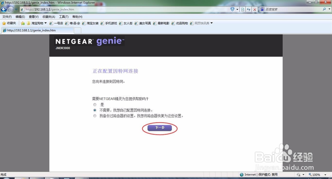The height and width of the screenshot is (179, 332).
Task: Open the dropdown next to the shield icon
Action: (x=237, y=9)
